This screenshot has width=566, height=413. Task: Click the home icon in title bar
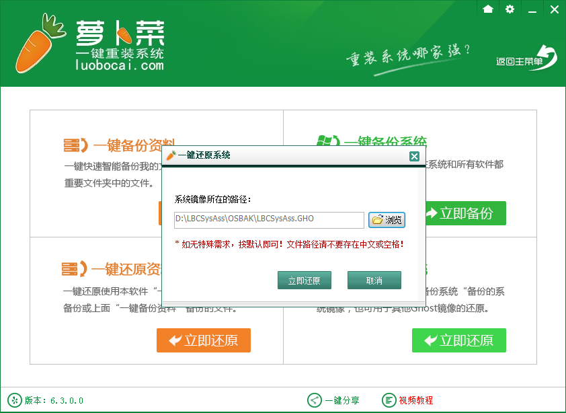[487, 9]
